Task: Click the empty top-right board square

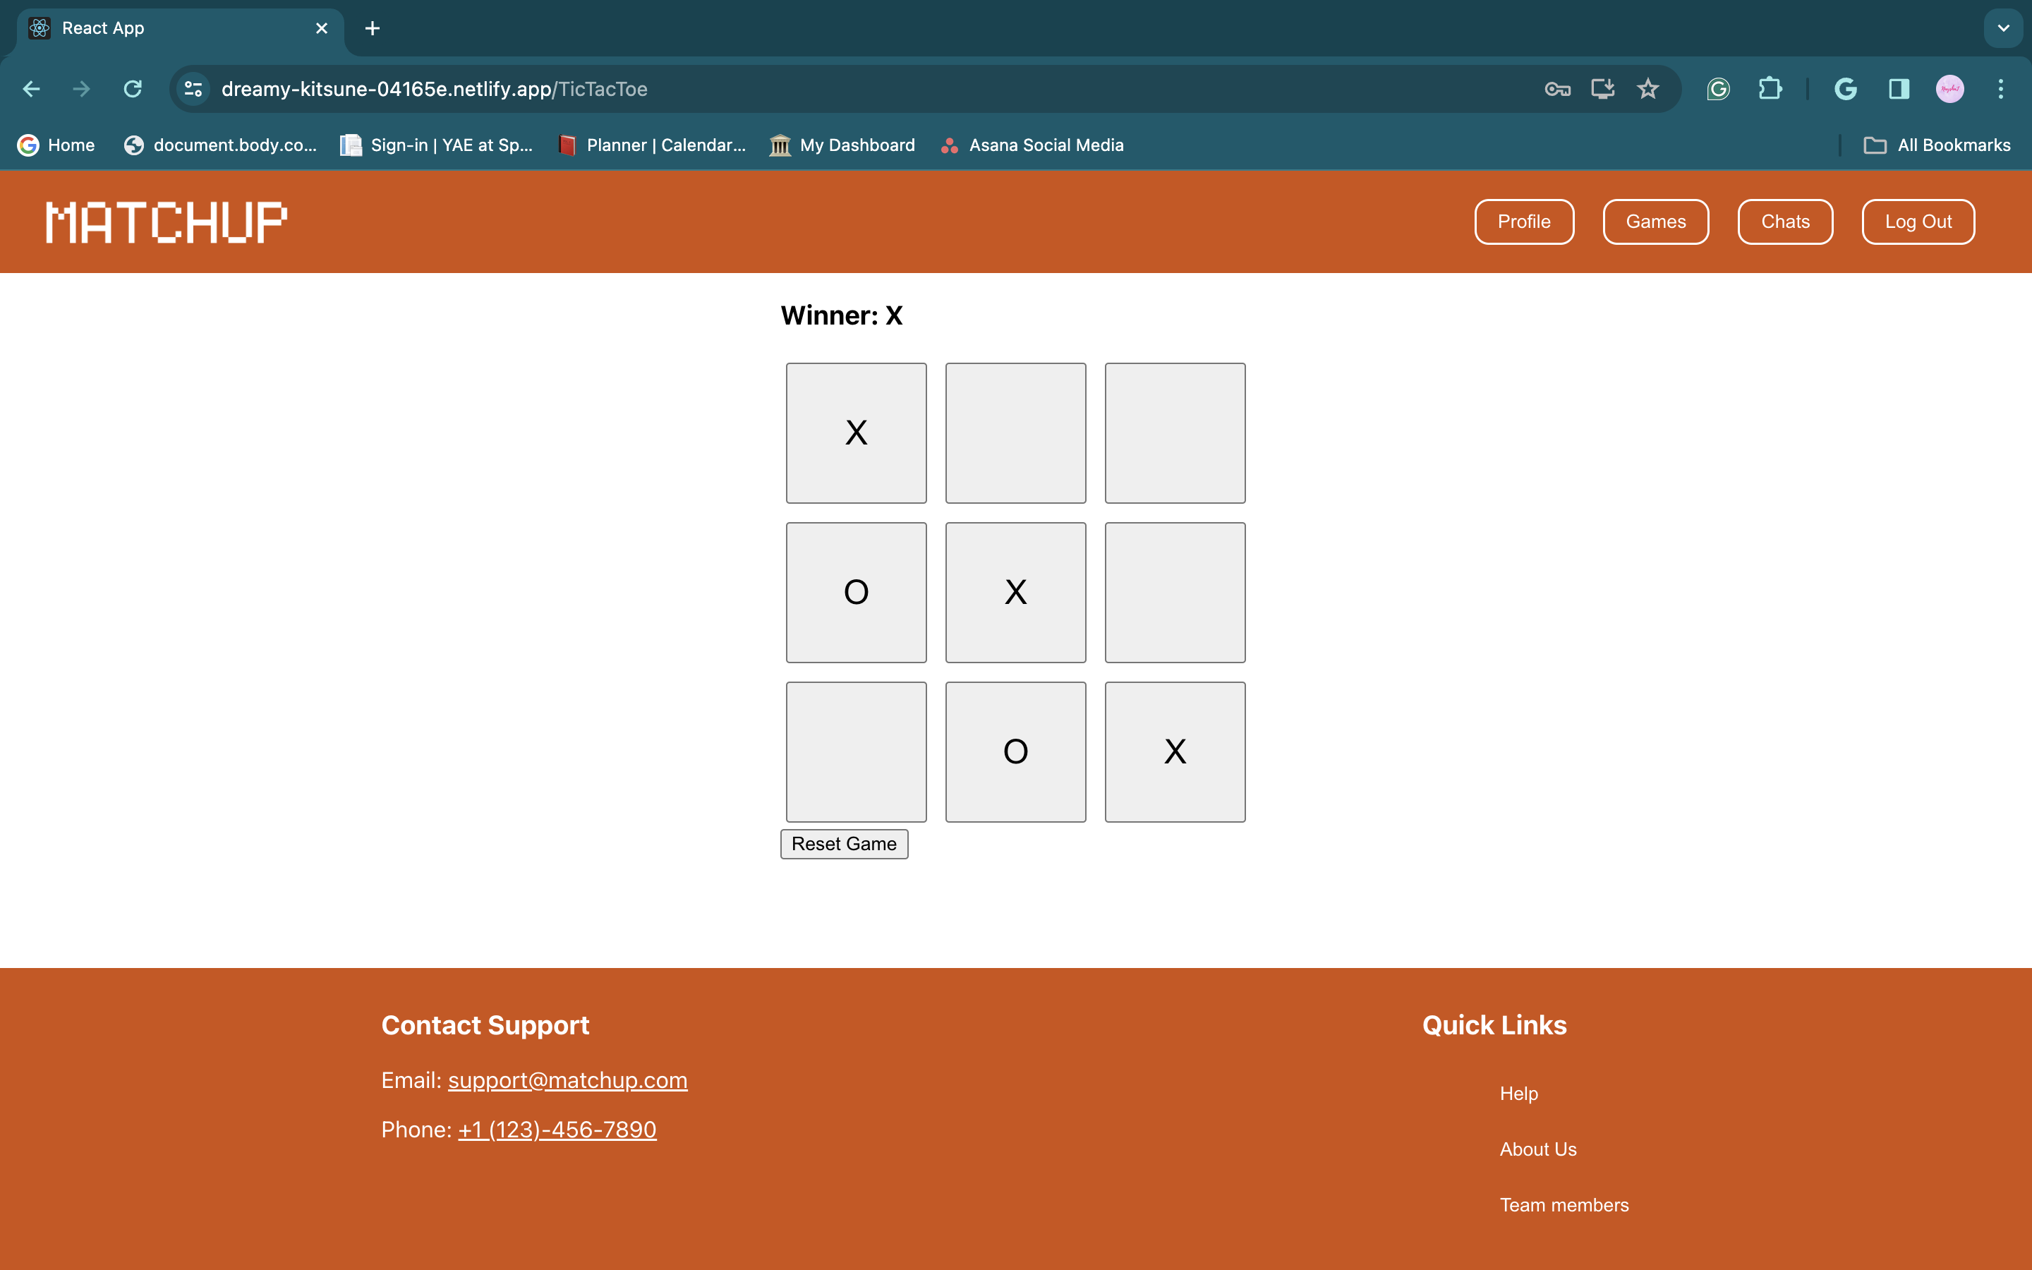Action: [1174, 433]
